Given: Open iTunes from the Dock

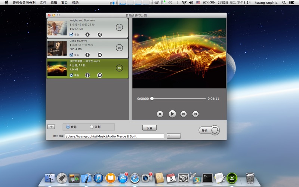Looking at the screenshot, I should click(x=98, y=178).
